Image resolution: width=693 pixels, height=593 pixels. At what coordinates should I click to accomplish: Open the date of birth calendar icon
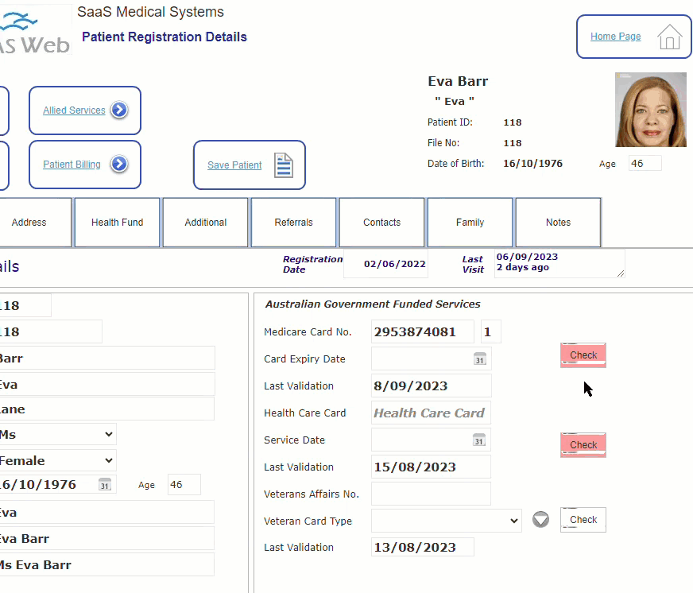click(x=105, y=485)
